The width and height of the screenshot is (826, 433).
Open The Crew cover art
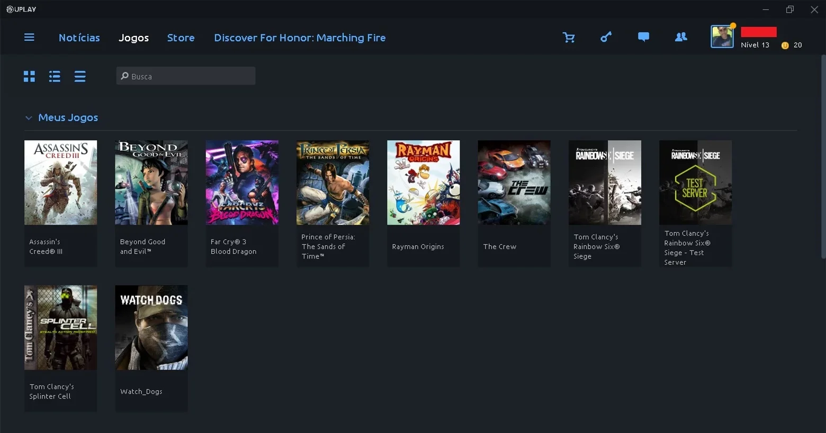(514, 182)
